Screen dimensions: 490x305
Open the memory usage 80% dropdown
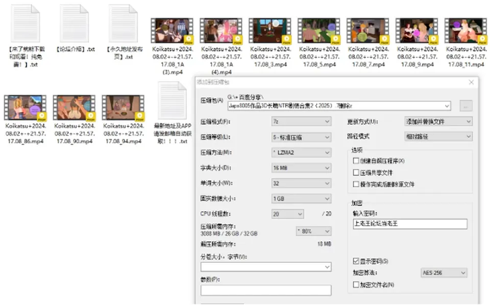coord(313,231)
